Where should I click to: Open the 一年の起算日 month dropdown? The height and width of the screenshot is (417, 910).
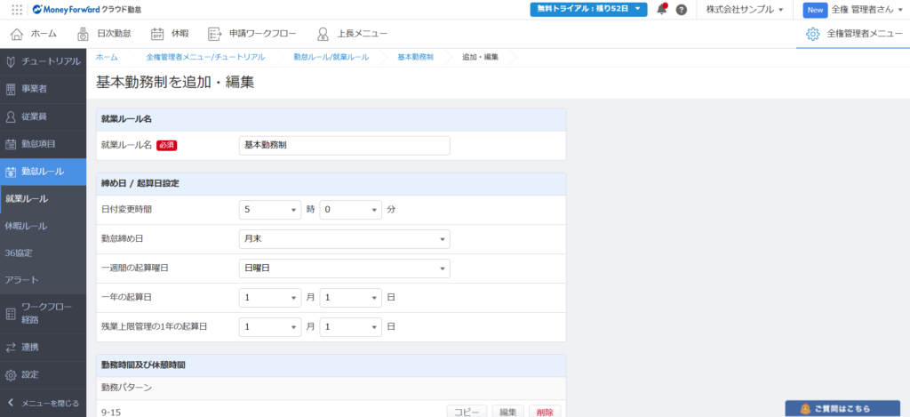tap(270, 297)
